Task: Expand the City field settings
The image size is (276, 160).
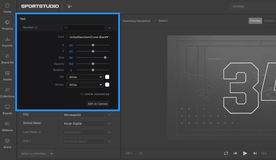Action: [109, 115]
